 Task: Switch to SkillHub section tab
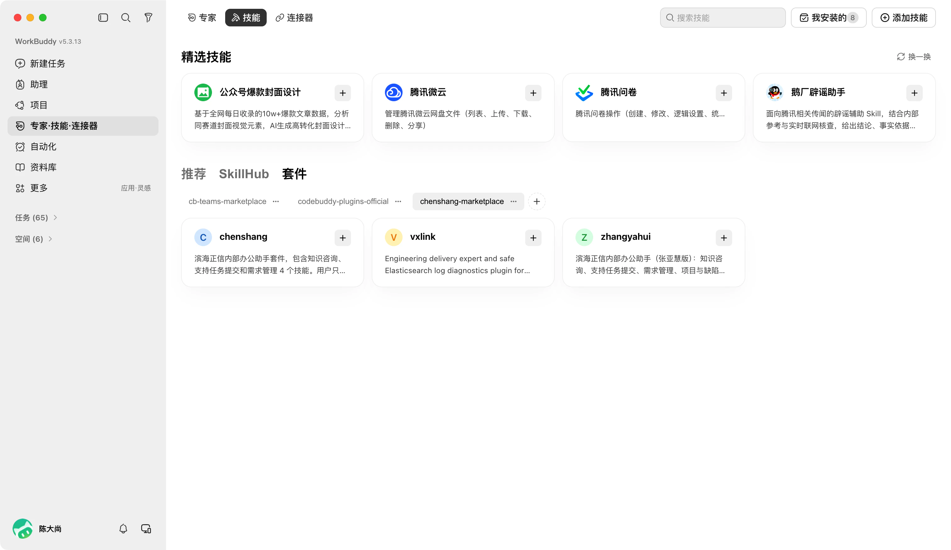pyautogui.click(x=244, y=174)
